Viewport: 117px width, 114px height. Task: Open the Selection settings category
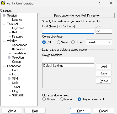(18, 58)
